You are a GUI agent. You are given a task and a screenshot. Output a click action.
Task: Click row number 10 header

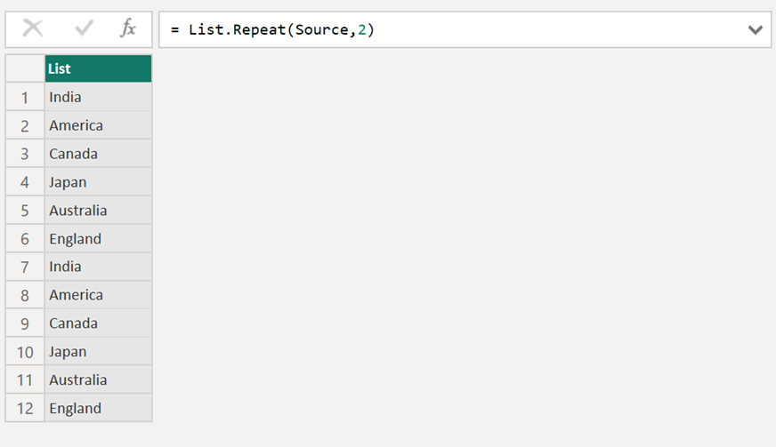[x=25, y=352]
